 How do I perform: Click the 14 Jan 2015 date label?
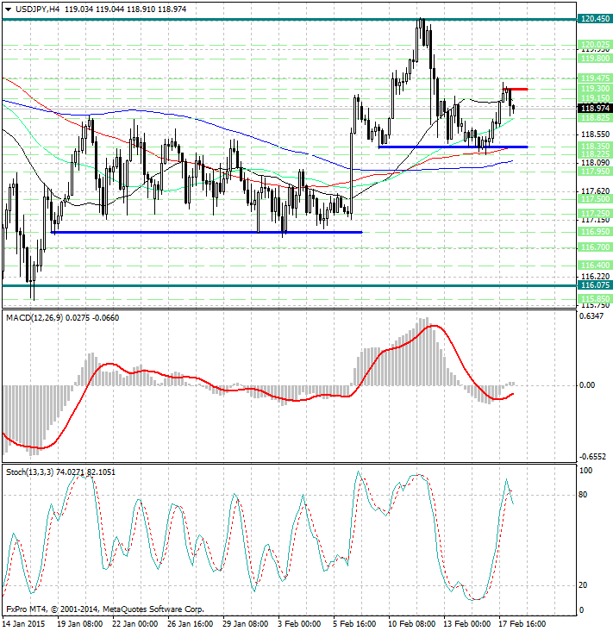click(23, 624)
